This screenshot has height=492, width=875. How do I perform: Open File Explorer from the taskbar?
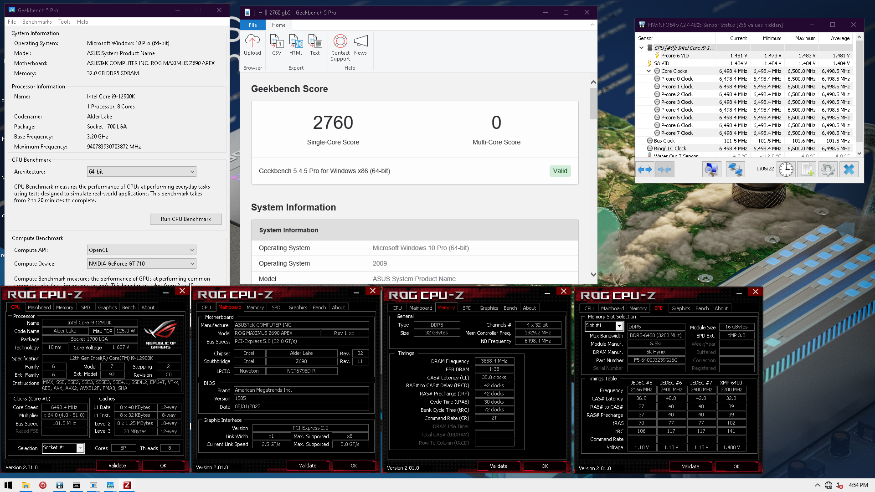(26, 485)
